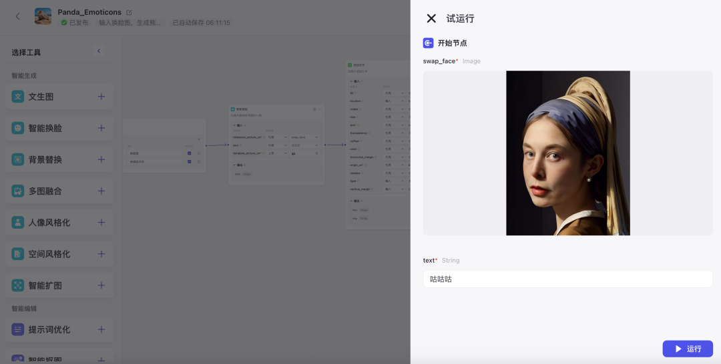
Task: Open the transparency row type dropdown
Action: [394, 133]
